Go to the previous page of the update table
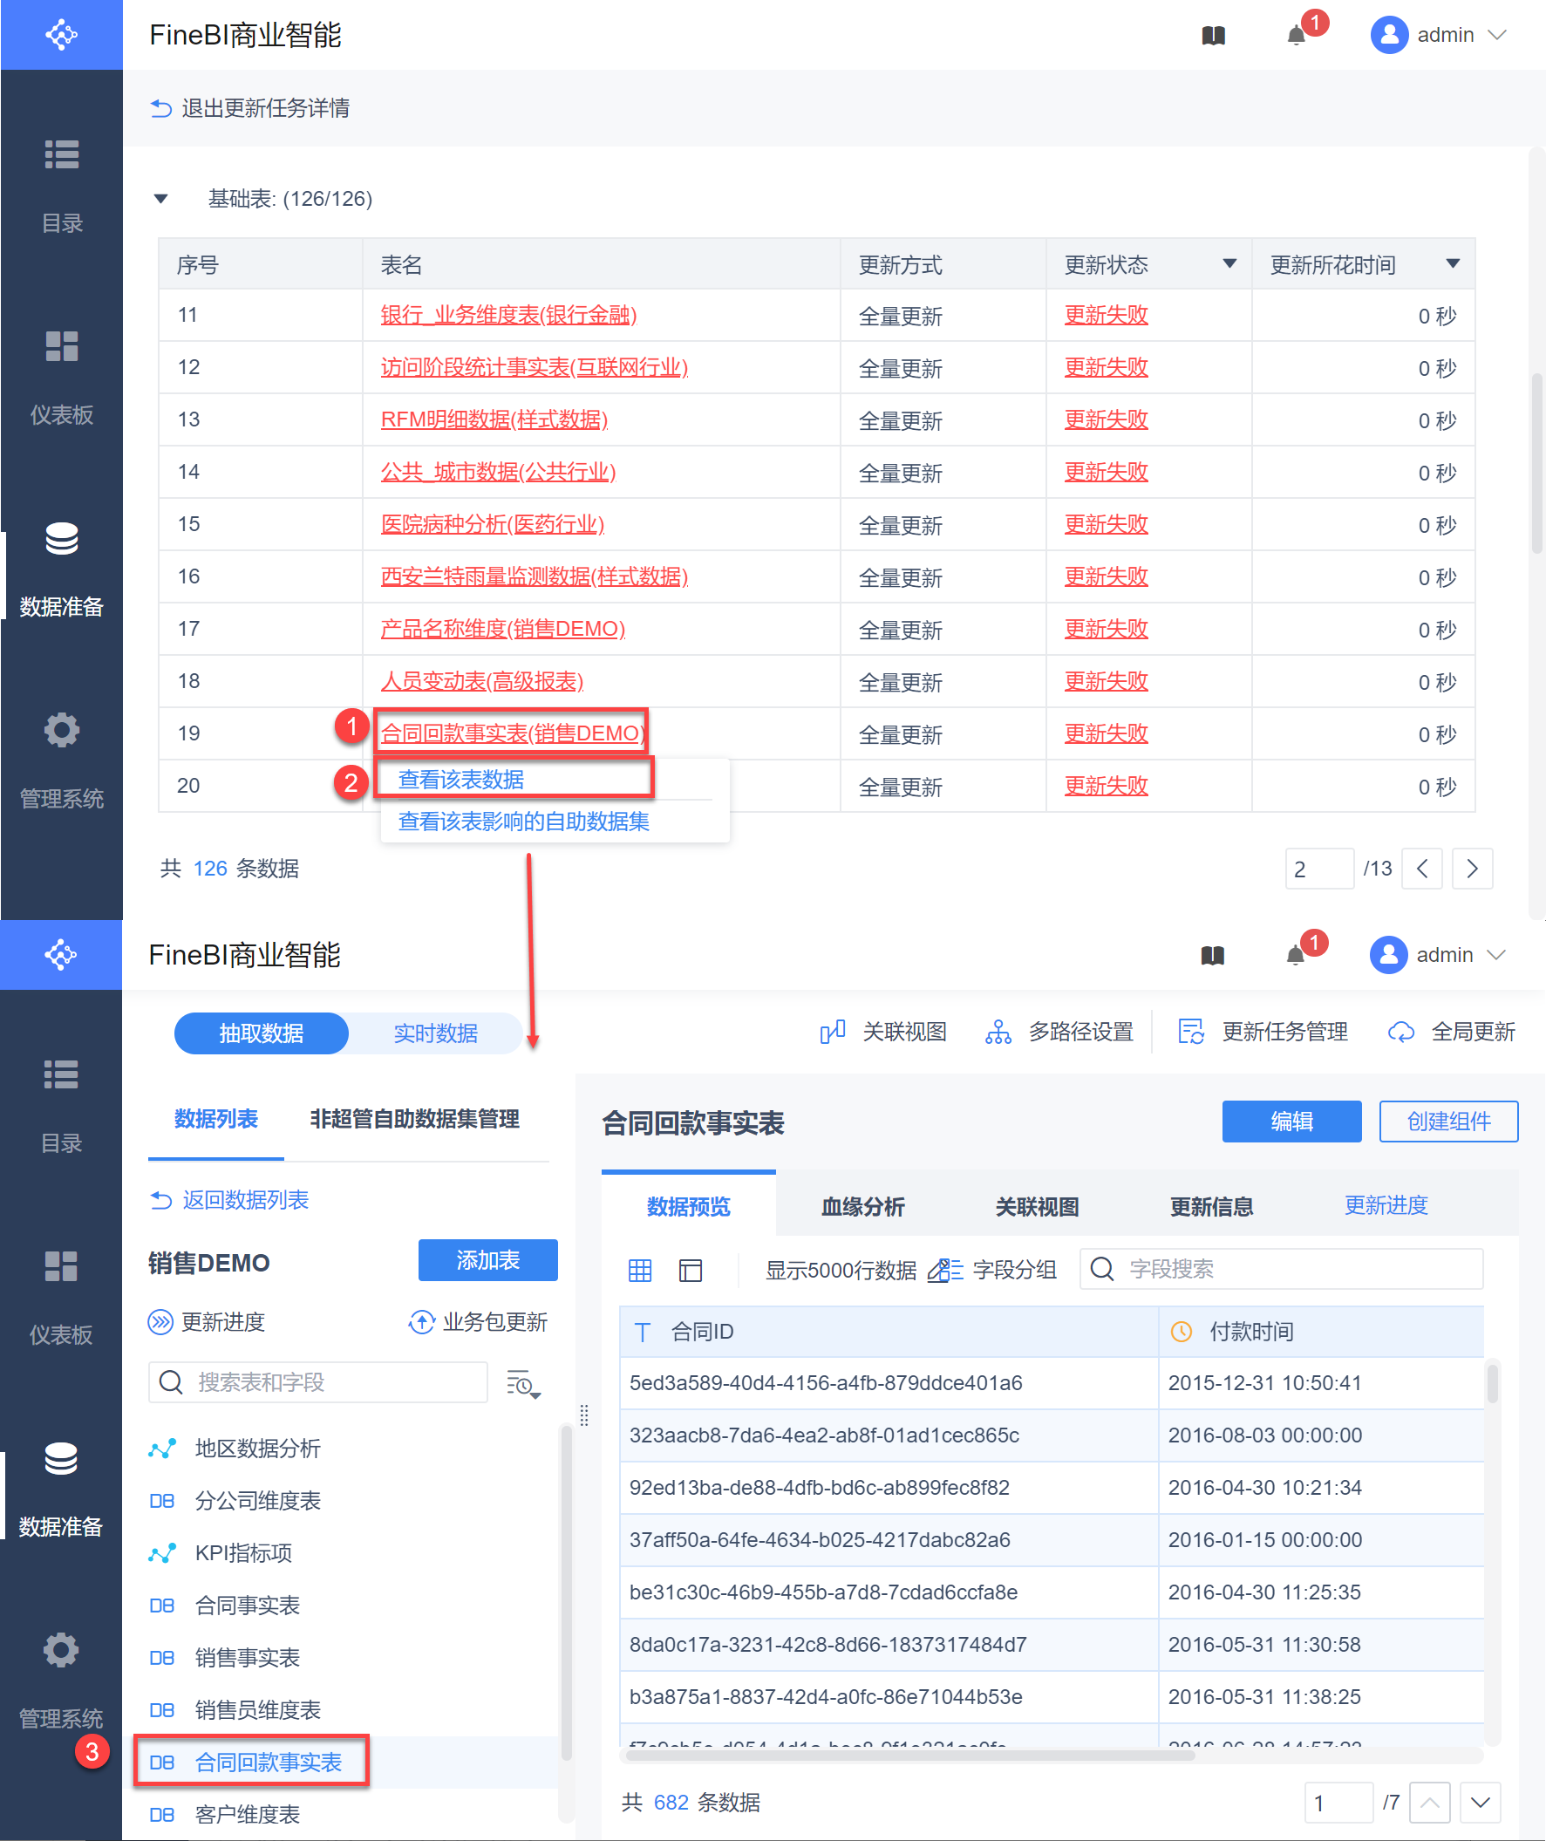The width and height of the screenshot is (1546, 1841). coord(1422,869)
